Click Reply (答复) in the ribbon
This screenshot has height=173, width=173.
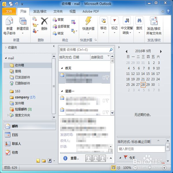58,20
